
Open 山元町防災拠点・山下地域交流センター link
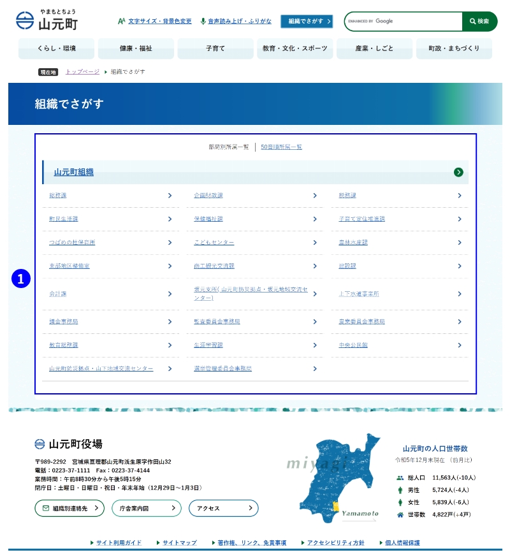[101, 368]
